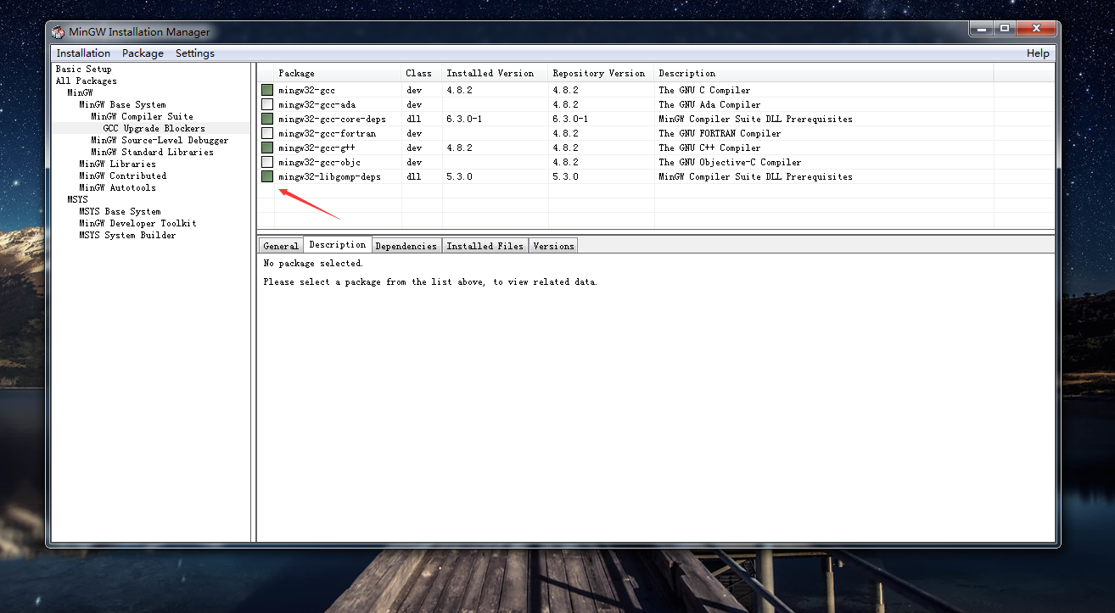The image size is (1115, 613).
Task: Select MinGW Autotools tree node
Action: (x=117, y=187)
